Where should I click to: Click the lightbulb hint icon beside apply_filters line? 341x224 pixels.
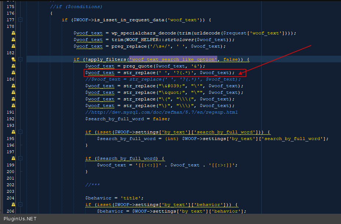click(x=13, y=59)
